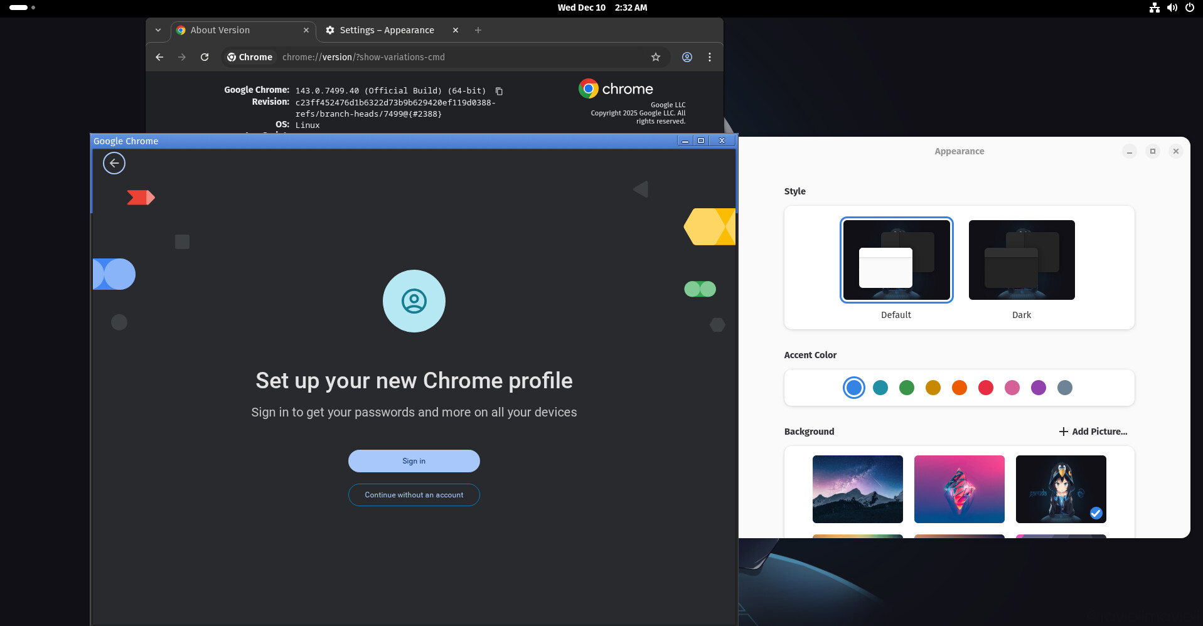Click Add Picture for background
The width and height of the screenshot is (1203, 626).
click(x=1093, y=432)
